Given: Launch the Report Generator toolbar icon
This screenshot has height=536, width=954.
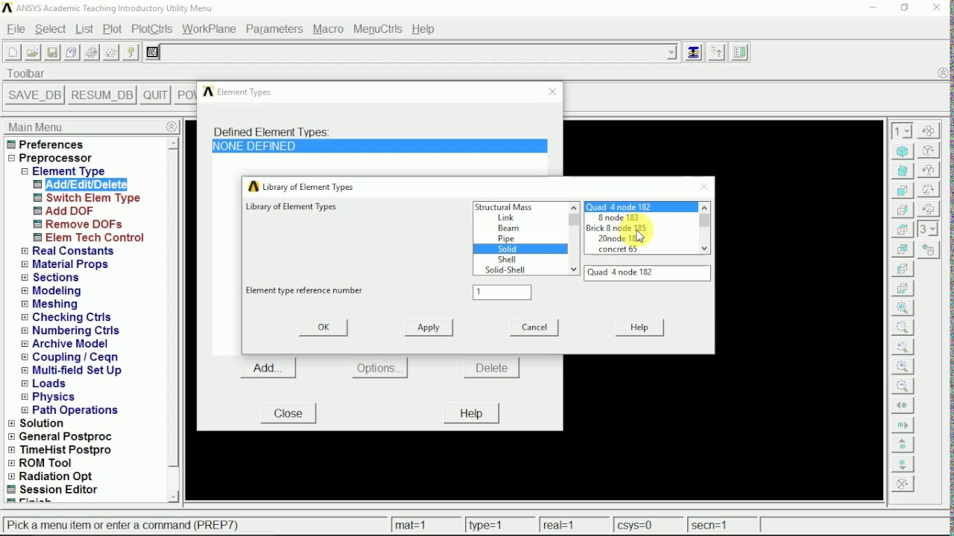Looking at the screenshot, I should click(111, 53).
